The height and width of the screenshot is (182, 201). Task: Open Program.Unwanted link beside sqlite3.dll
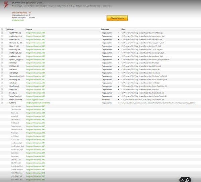[x=36, y=116]
